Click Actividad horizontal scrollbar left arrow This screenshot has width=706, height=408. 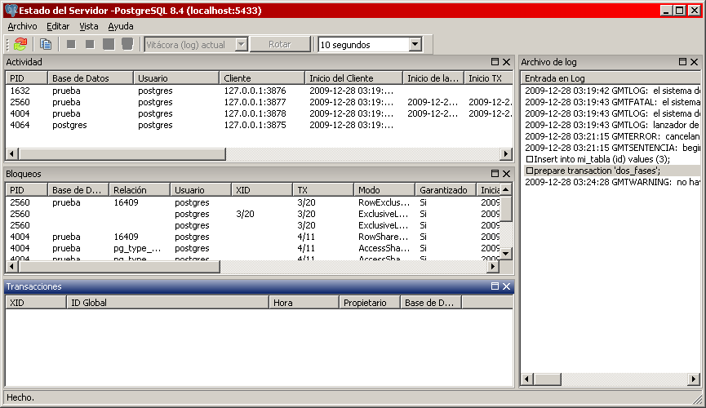tap(11, 154)
